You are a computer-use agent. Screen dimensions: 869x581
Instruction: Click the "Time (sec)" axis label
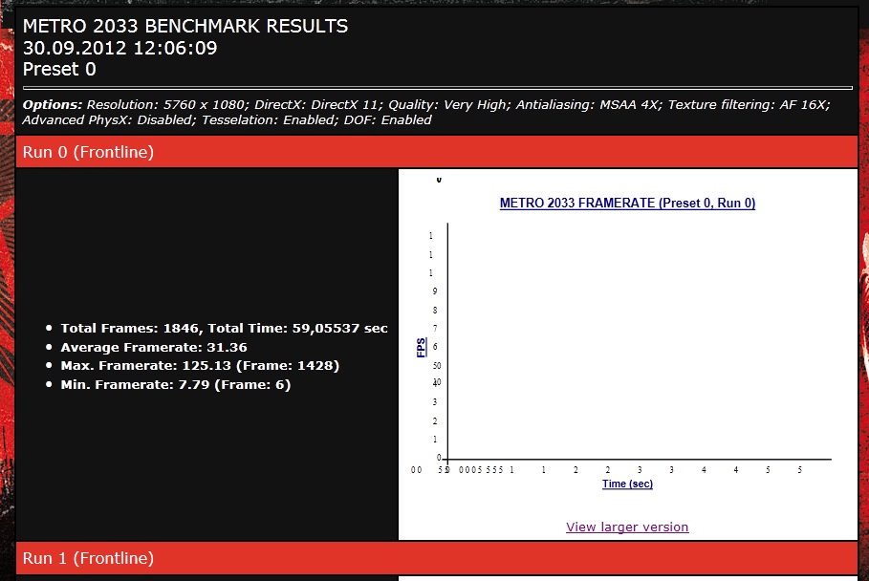click(627, 484)
